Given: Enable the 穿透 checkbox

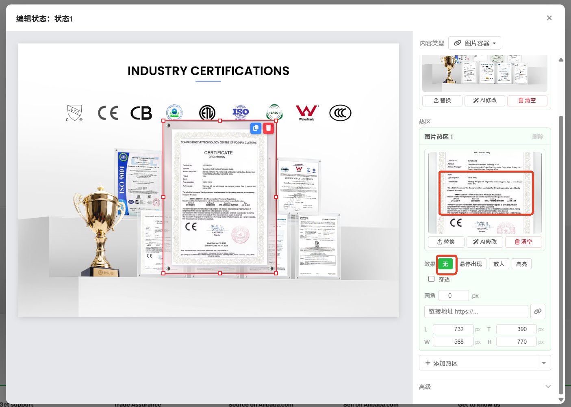Looking at the screenshot, I should (x=432, y=279).
